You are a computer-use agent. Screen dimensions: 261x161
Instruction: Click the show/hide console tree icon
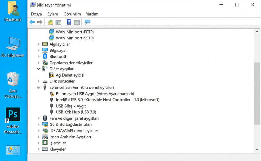pyautogui.click(x=58, y=22)
